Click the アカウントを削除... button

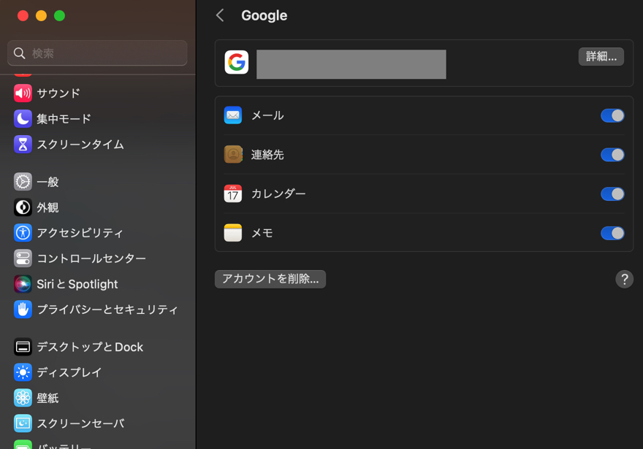point(270,279)
